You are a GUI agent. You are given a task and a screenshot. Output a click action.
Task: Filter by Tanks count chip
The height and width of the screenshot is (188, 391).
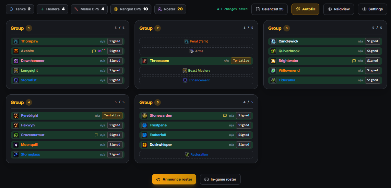pos(20,9)
